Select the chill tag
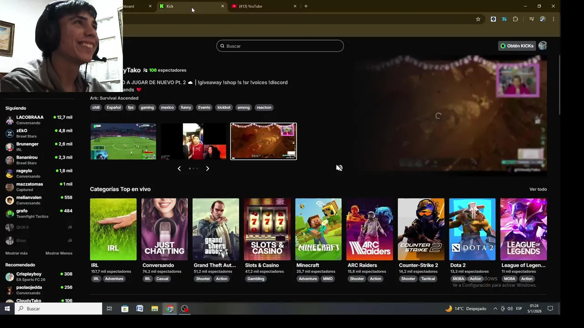The width and height of the screenshot is (584, 328). click(x=96, y=108)
